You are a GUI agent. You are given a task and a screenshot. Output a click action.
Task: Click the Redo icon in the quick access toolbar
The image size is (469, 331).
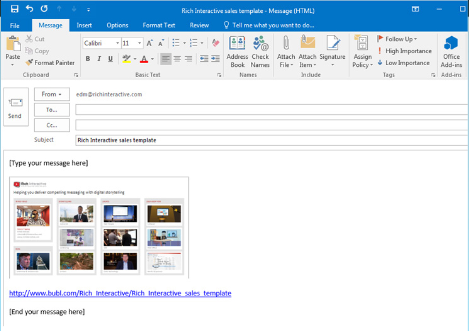tap(44, 9)
